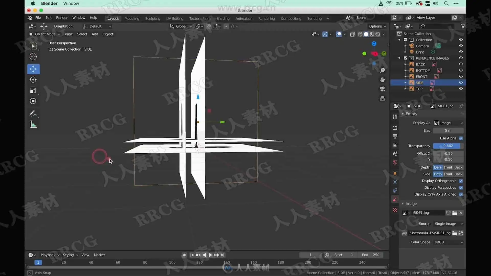Play the animation in timeline
The width and height of the screenshot is (491, 276).
pos(210,255)
